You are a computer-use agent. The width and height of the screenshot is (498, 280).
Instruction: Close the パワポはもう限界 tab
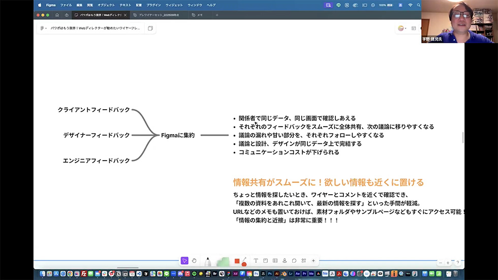click(125, 15)
